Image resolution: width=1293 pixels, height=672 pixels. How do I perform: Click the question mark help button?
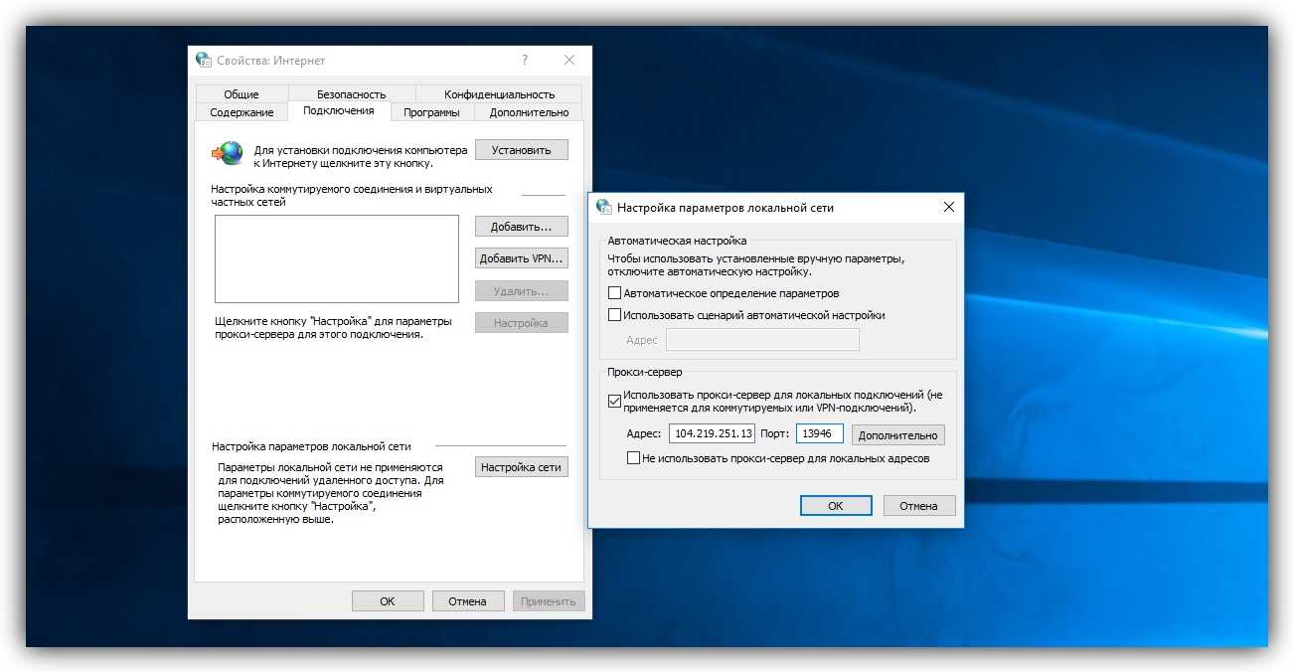[525, 60]
